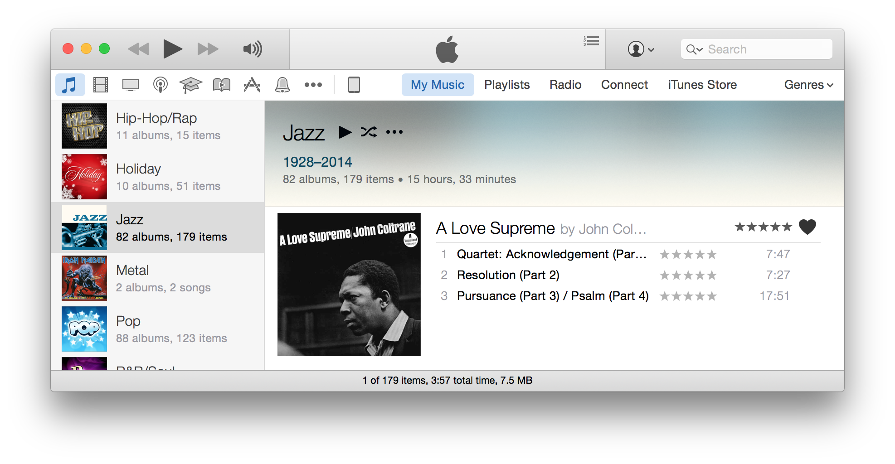Set star rating for Resolution (Part 2)
The image size is (895, 464).
pyautogui.click(x=688, y=275)
